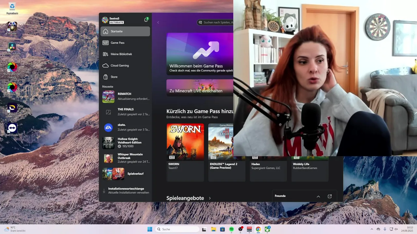Select Store in the navigation menu

pyautogui.click(x=125, y=77)
